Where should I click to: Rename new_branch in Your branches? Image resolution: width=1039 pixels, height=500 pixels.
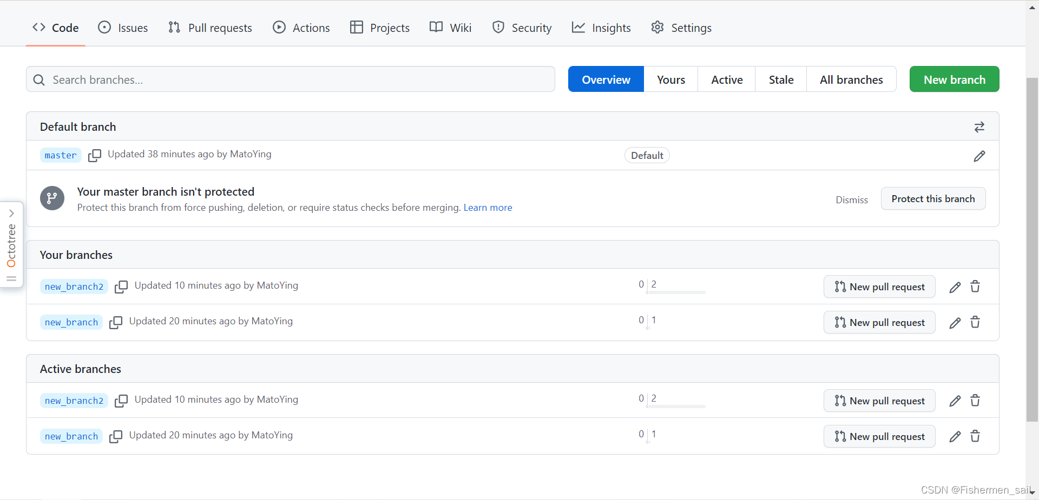[955, 323]
